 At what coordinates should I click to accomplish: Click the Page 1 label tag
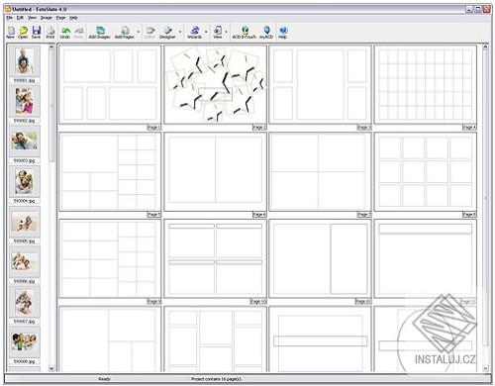point(153,128)
